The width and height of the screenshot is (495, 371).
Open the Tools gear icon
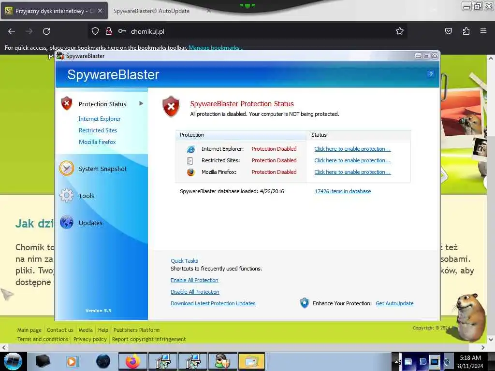coord(67,196)
